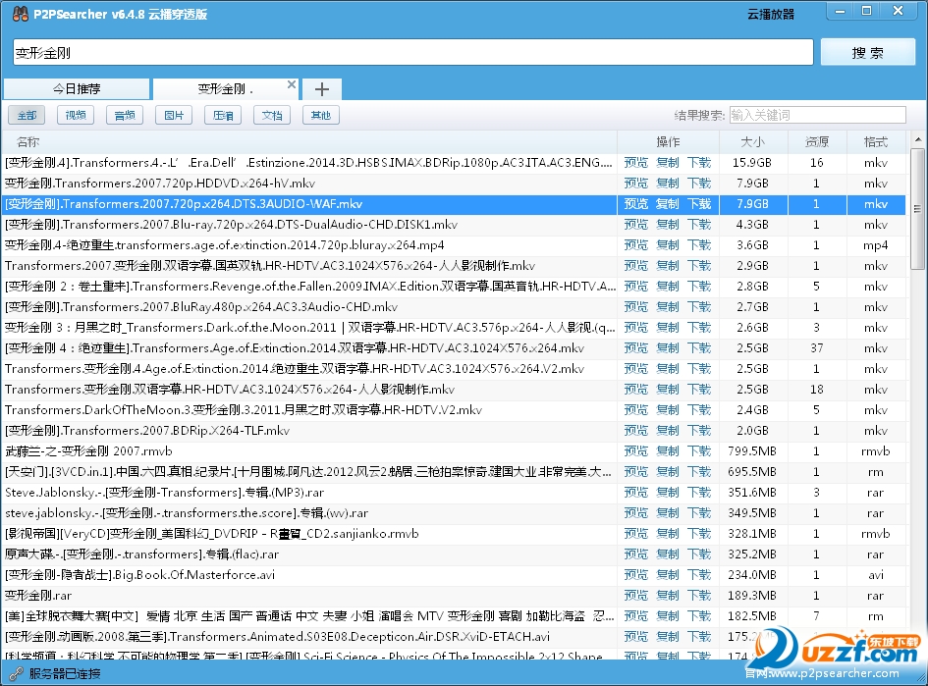Open the 云播放器 cloud player
The width and height of the screenshot is (928, 686).
click(770, 14)
